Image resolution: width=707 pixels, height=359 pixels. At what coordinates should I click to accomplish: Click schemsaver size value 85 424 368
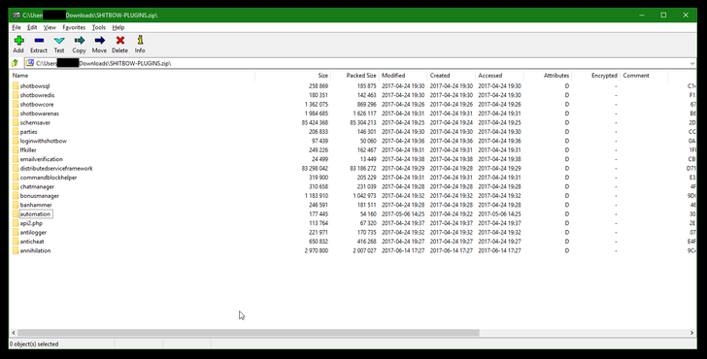click(x=315, y=122)
